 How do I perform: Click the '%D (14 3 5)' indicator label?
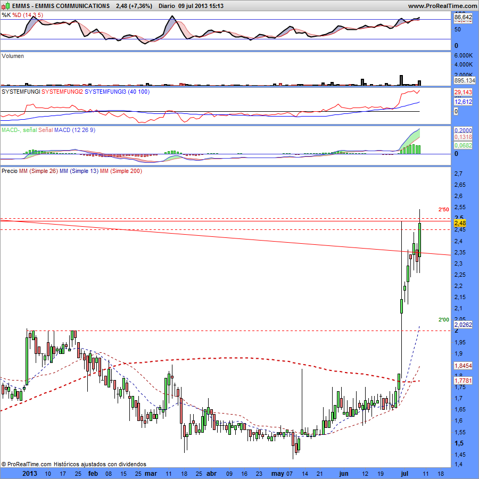coord(28,15)
